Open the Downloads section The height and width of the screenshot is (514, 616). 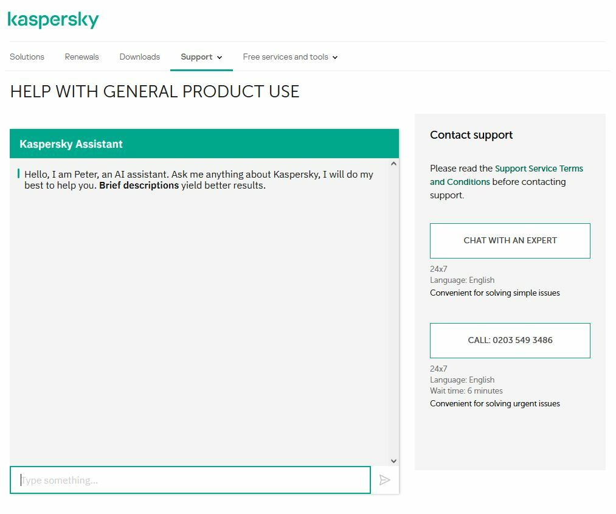[139, 57]
